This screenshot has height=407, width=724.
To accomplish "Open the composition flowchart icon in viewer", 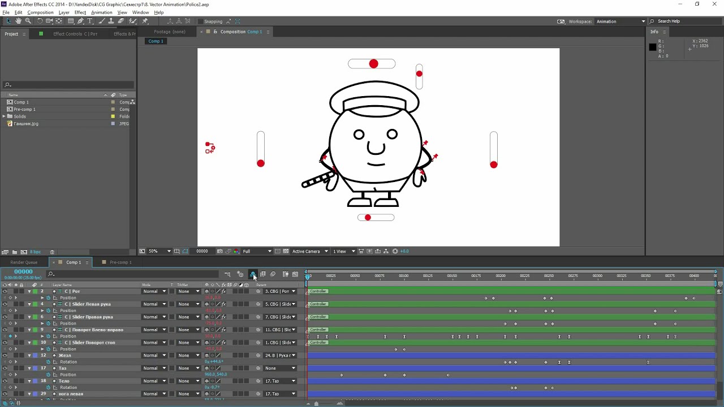I will pyautogui.click(x=387, y=251).
